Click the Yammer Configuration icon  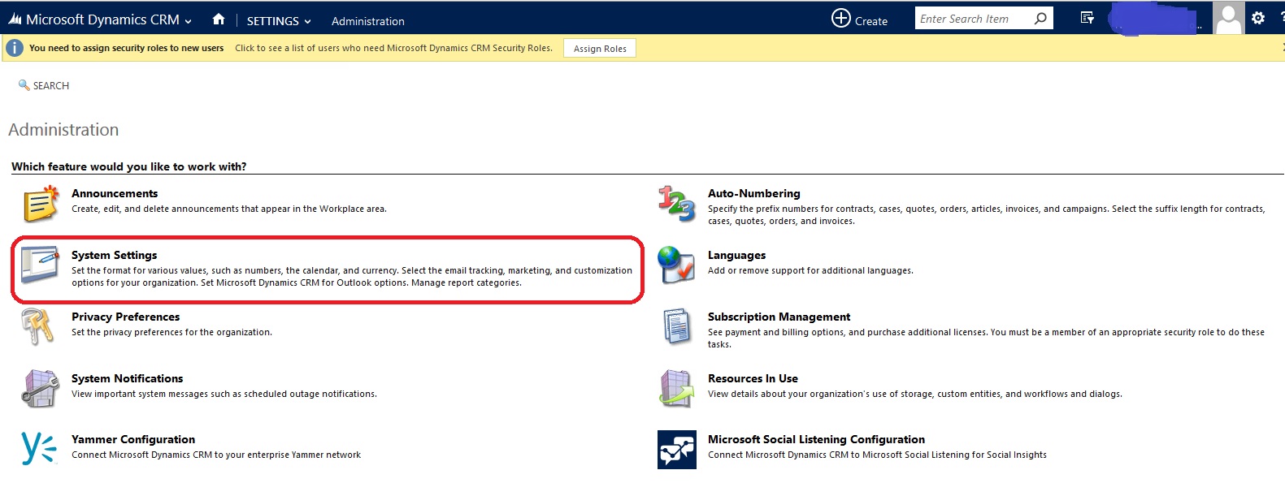[x=39, y=448]
